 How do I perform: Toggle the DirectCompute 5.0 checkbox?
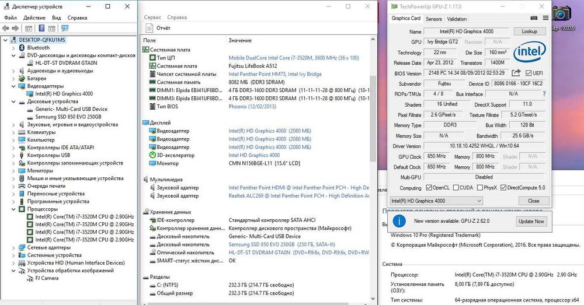503,188
